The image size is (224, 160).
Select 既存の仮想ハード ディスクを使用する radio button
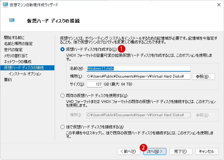click(62, 96)
